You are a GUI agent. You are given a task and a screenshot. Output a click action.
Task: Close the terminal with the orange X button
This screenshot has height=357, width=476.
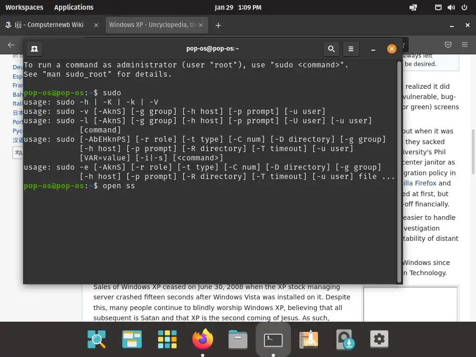tap(391, 48)
